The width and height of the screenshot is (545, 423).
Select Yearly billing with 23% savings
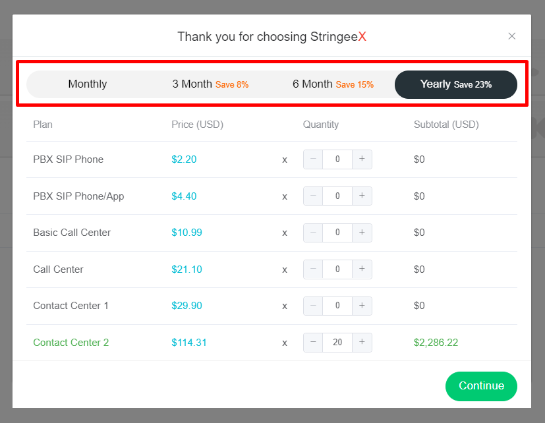pos(455,84)
